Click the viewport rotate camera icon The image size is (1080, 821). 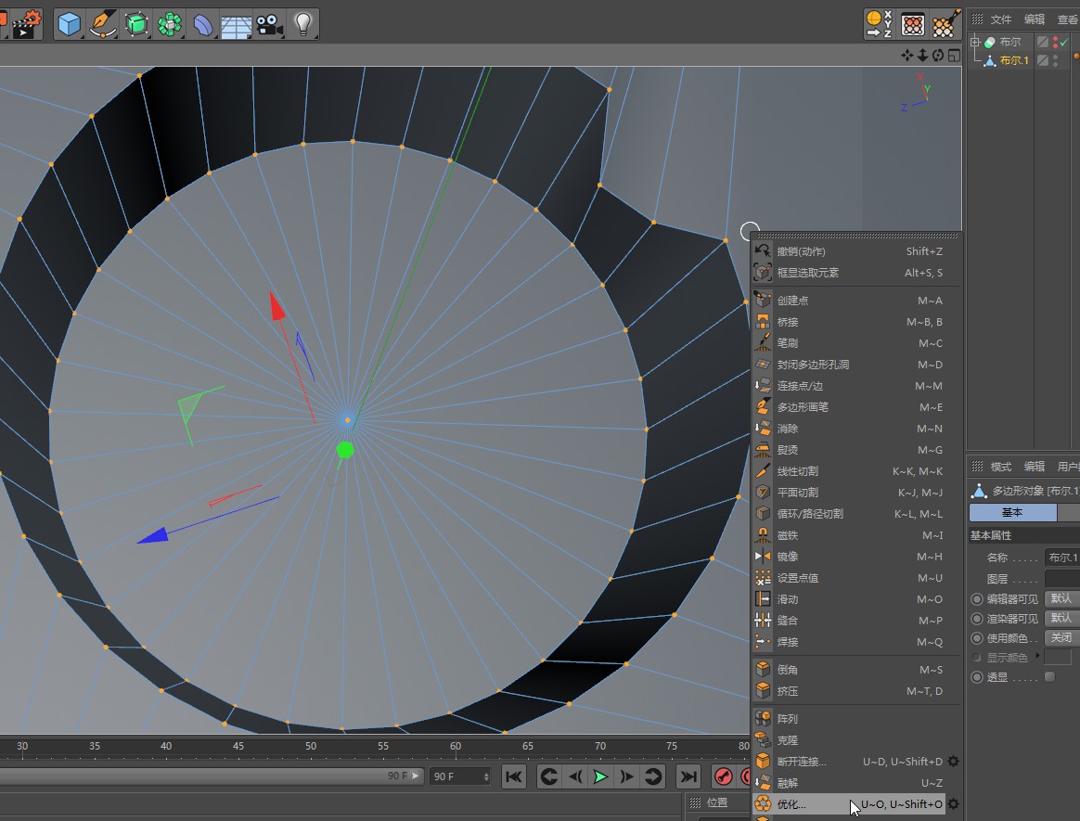pyautogui.click(x=938, y=55)
